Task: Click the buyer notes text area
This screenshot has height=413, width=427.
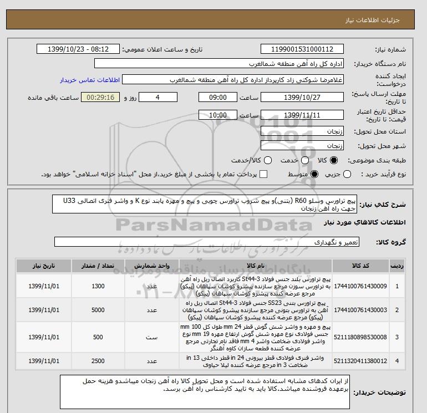Action: coord(205,392)
